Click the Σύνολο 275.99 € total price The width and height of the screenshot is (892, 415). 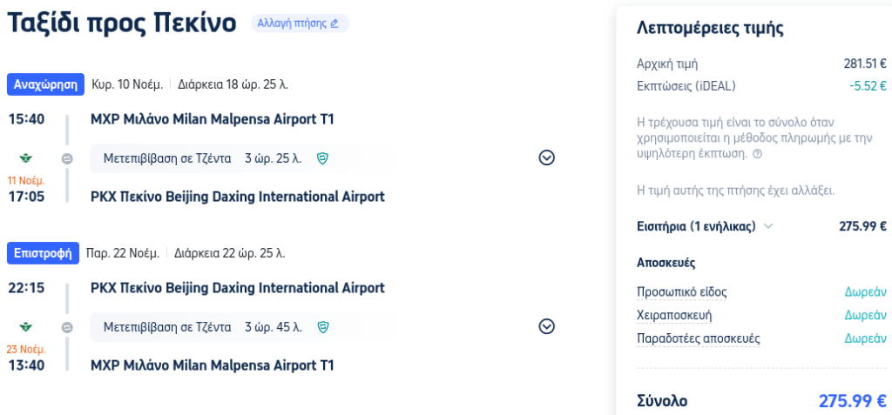tap(852, 401)
